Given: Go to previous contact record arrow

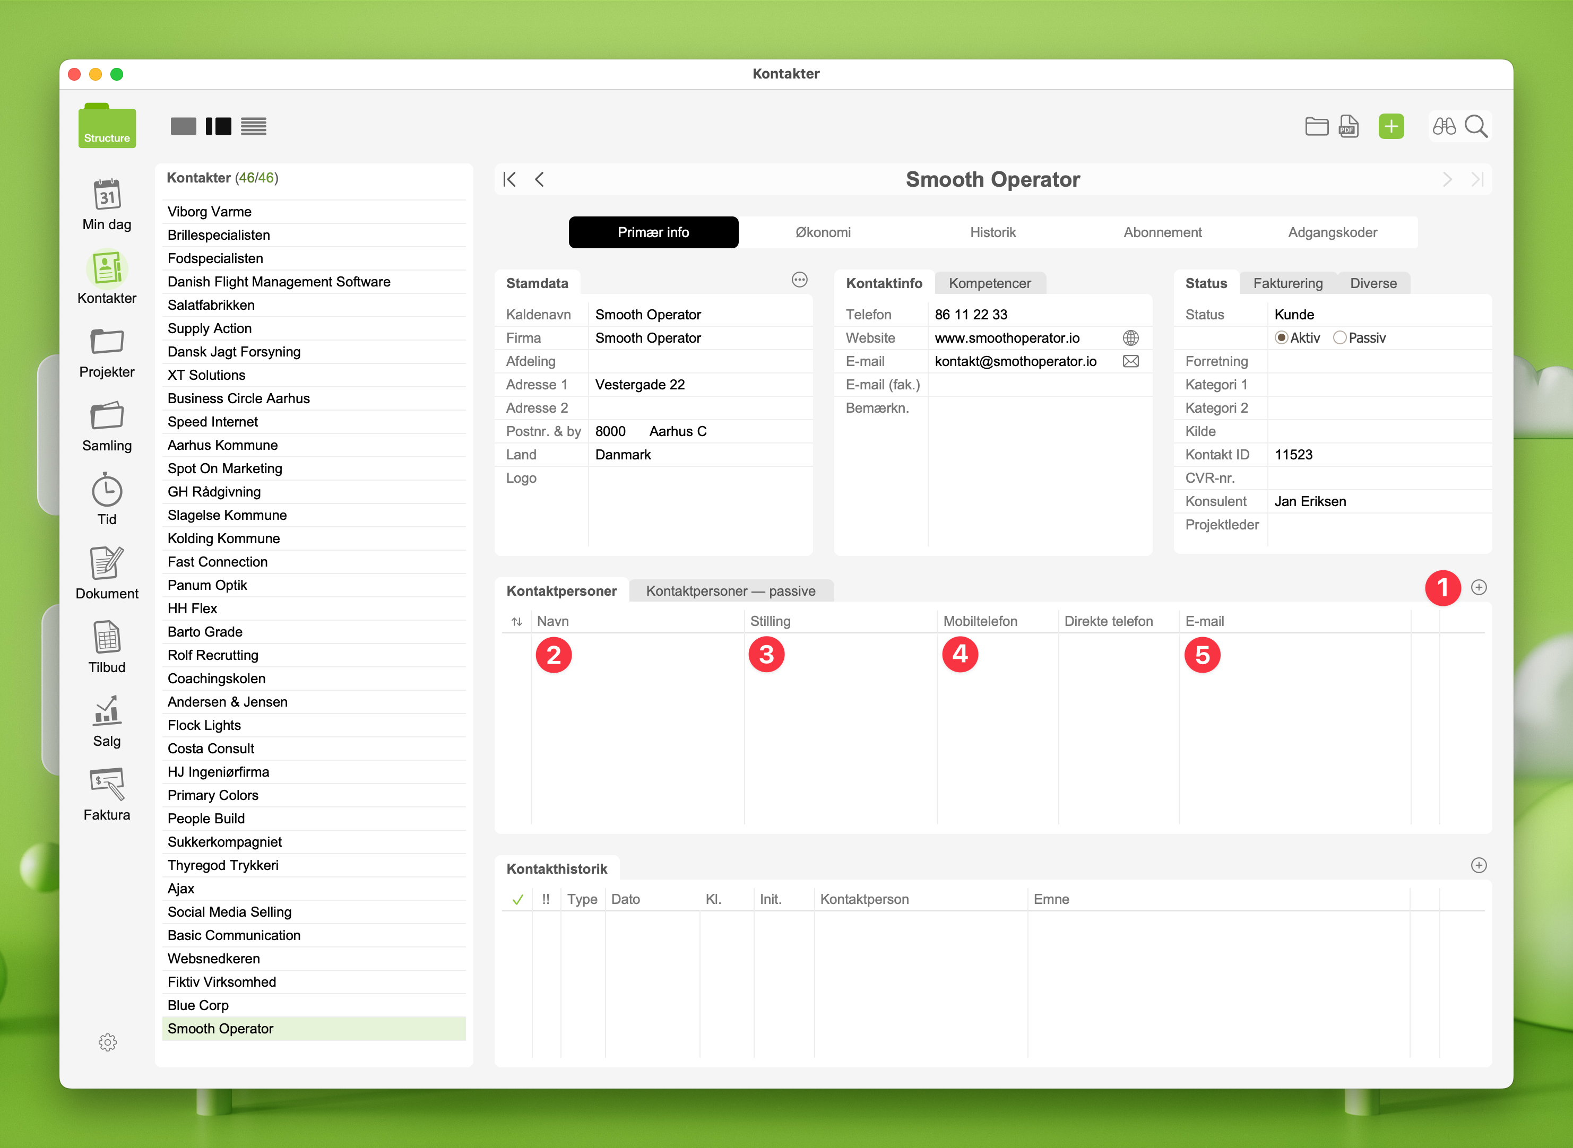Looking at the screenshot, I should pyautogui.click(x=539, y=180).
